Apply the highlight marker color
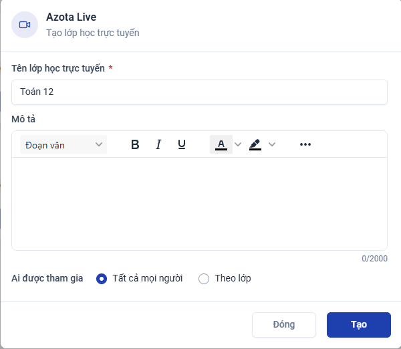Viewport: 401px width, 349px height. point(255,144)
